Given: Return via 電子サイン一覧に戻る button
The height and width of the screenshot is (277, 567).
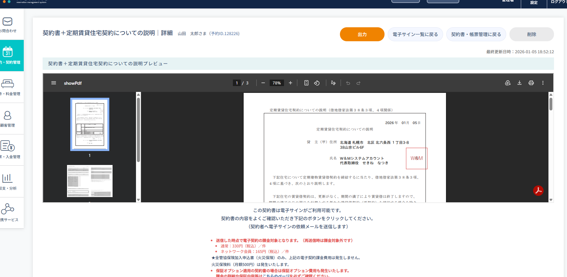Looking at the screenshot, I should coord(415,34).
